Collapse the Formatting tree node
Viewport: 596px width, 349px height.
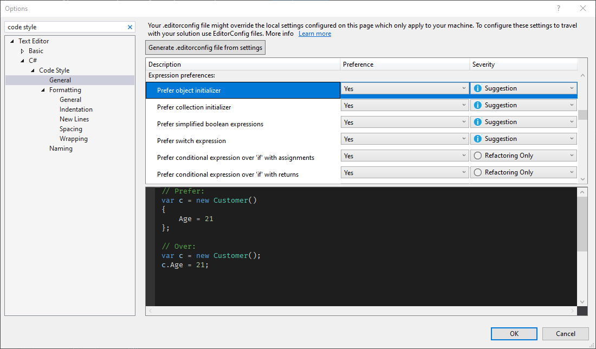[43, 89]
